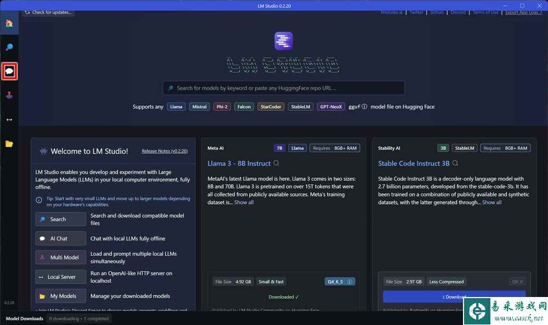Open the Search sidebar icon
This screenshot has height=325, width=548.
(x=9, y=47)
